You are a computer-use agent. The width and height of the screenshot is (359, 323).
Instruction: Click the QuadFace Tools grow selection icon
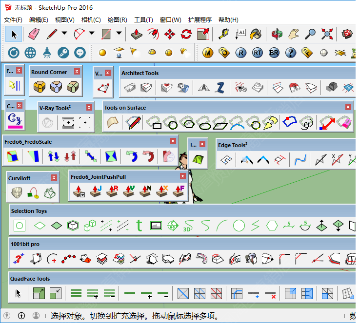pos(39,294)
